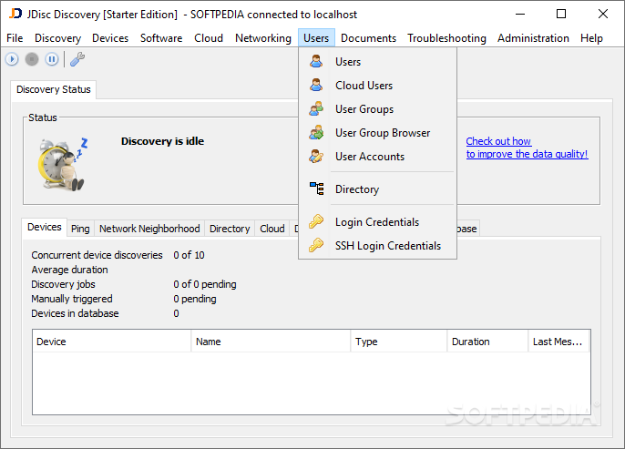The width and height of the screenshot is (625, 449).
Task: Switch to the Network Neighborhood tab
Action: [x=149, y=229]
